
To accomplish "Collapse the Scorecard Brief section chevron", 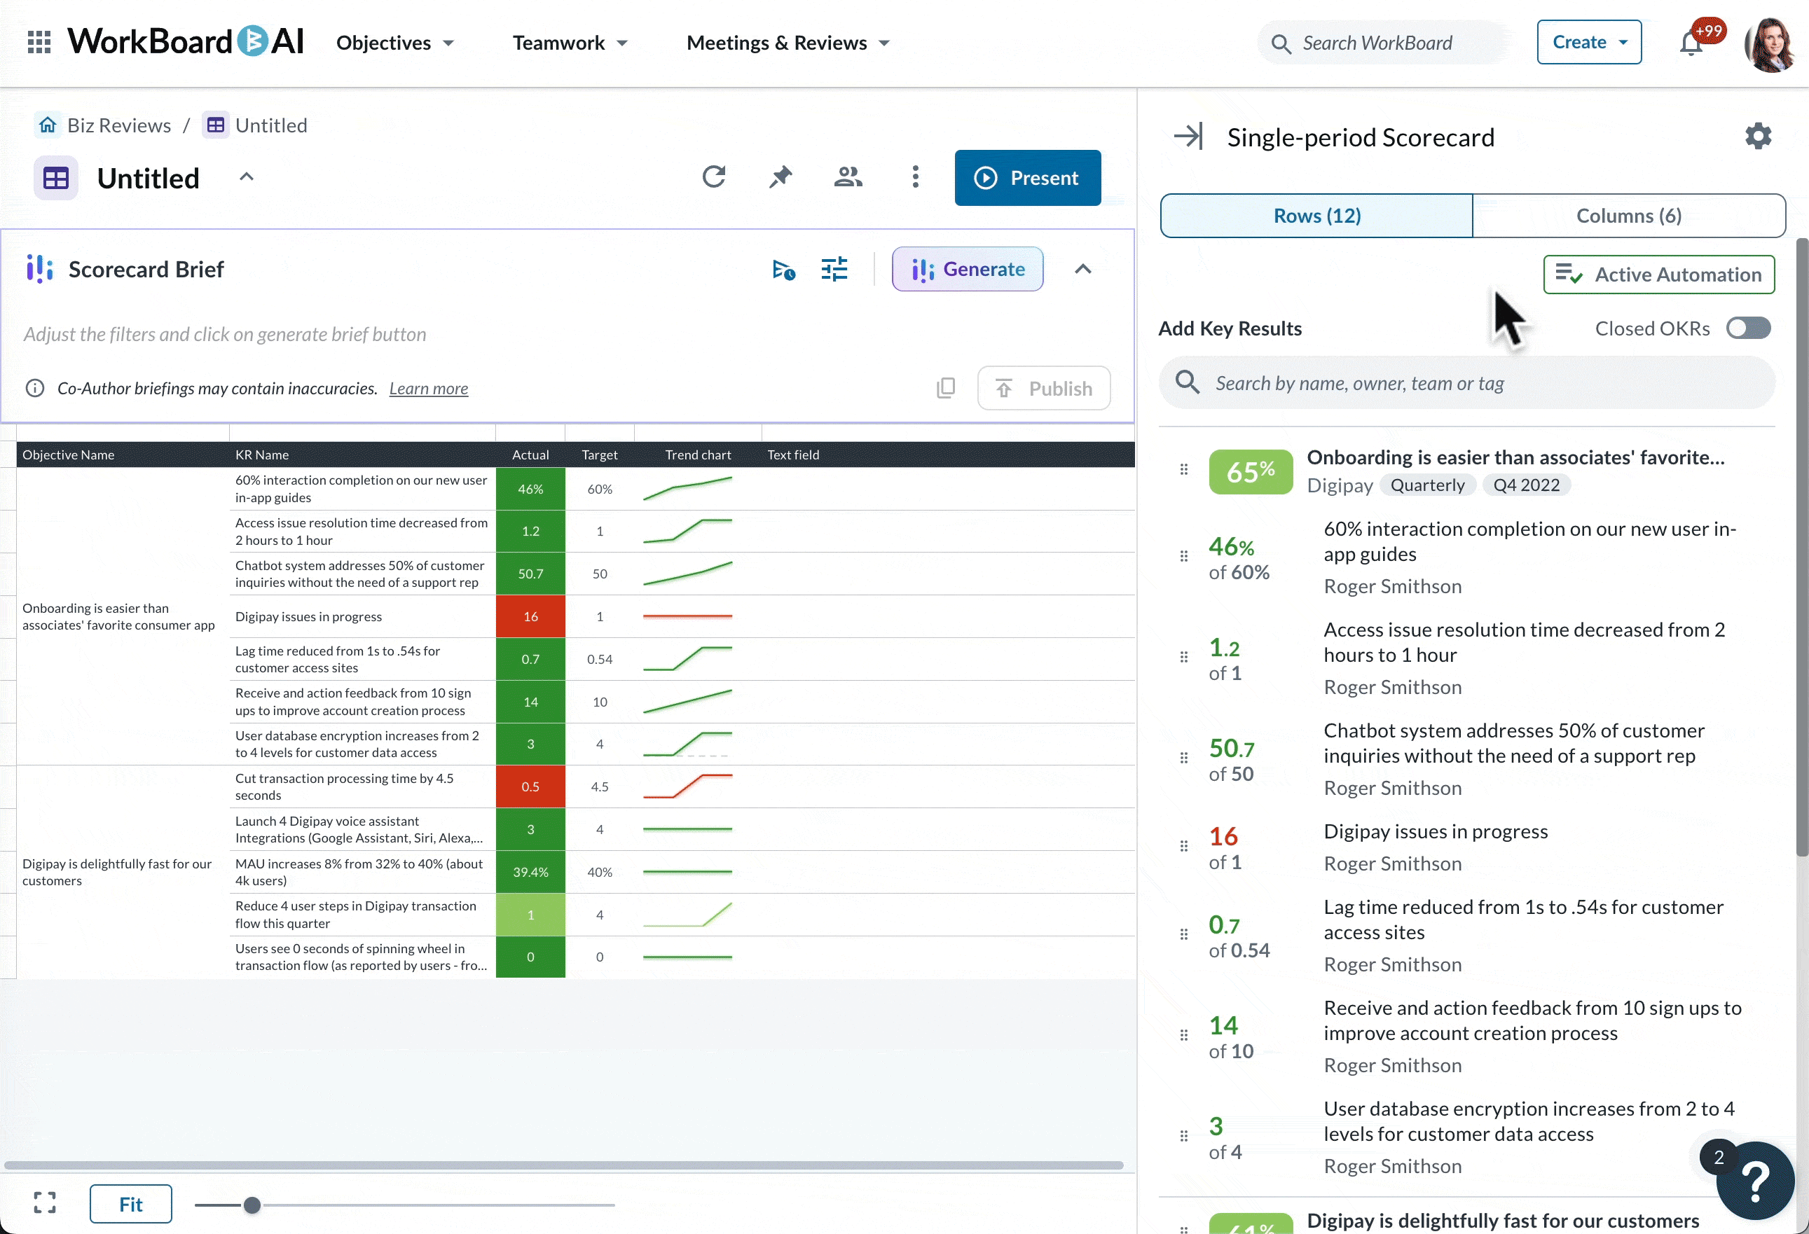I will pos(1082,269).
